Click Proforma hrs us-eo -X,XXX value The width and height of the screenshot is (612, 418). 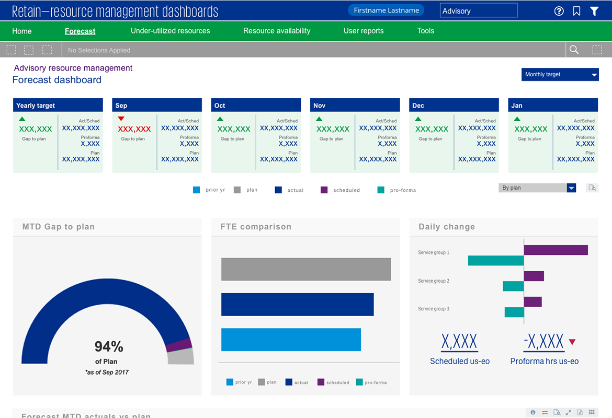pyautogui.click(x=543, y=342)
